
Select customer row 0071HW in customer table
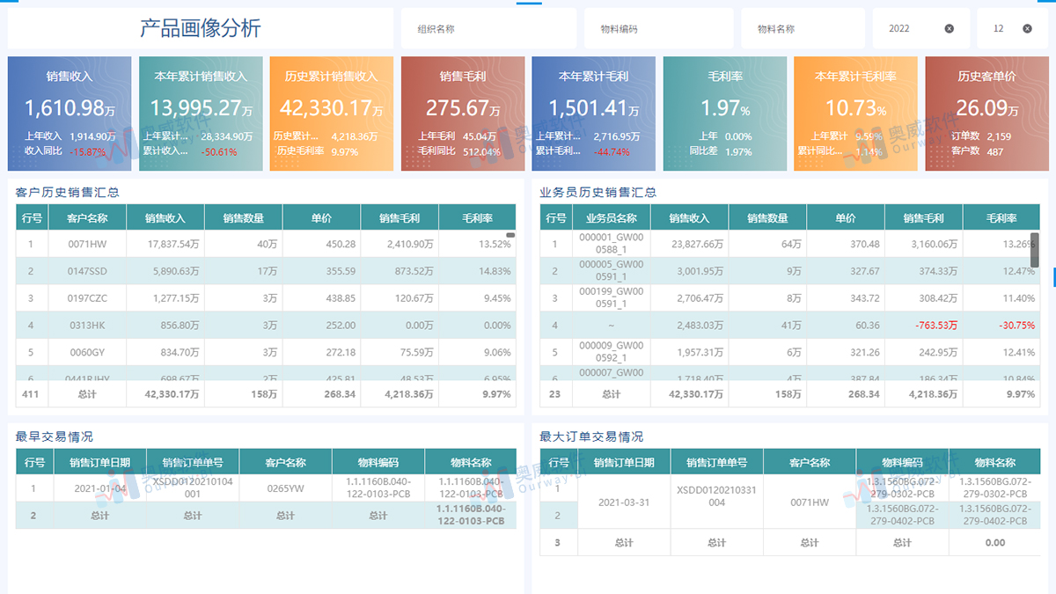point(87,244)
